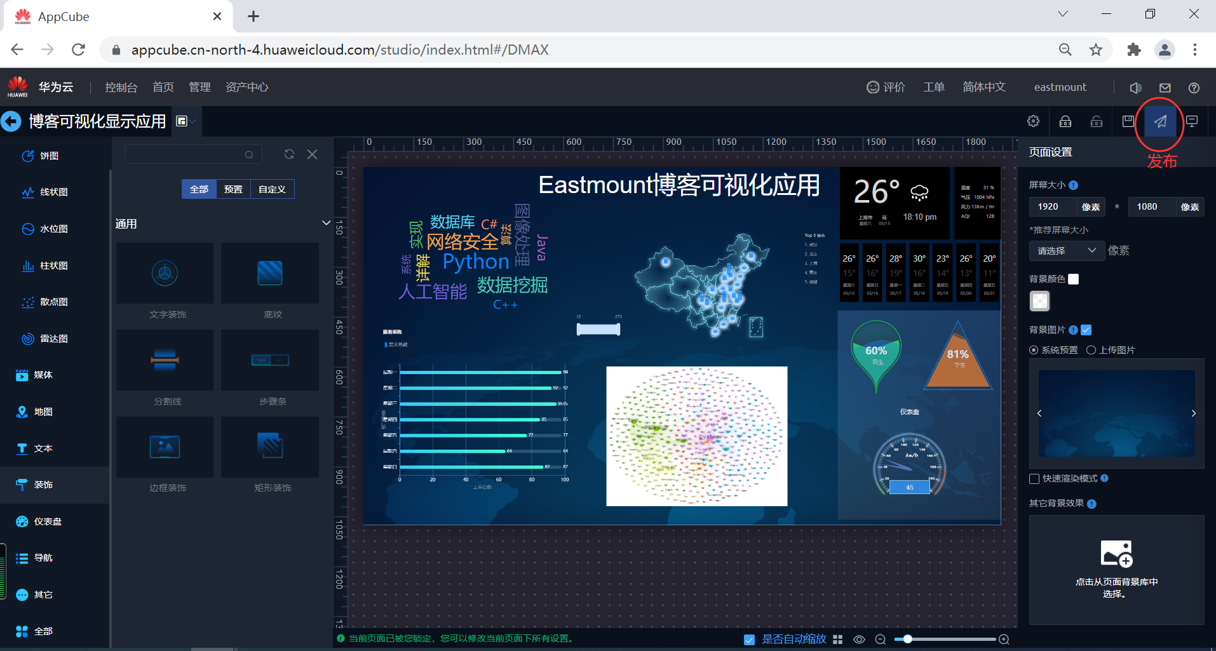Screen dimensions: 1216x651
Task: Collapse the 通用 section
Action: [326, 223]
